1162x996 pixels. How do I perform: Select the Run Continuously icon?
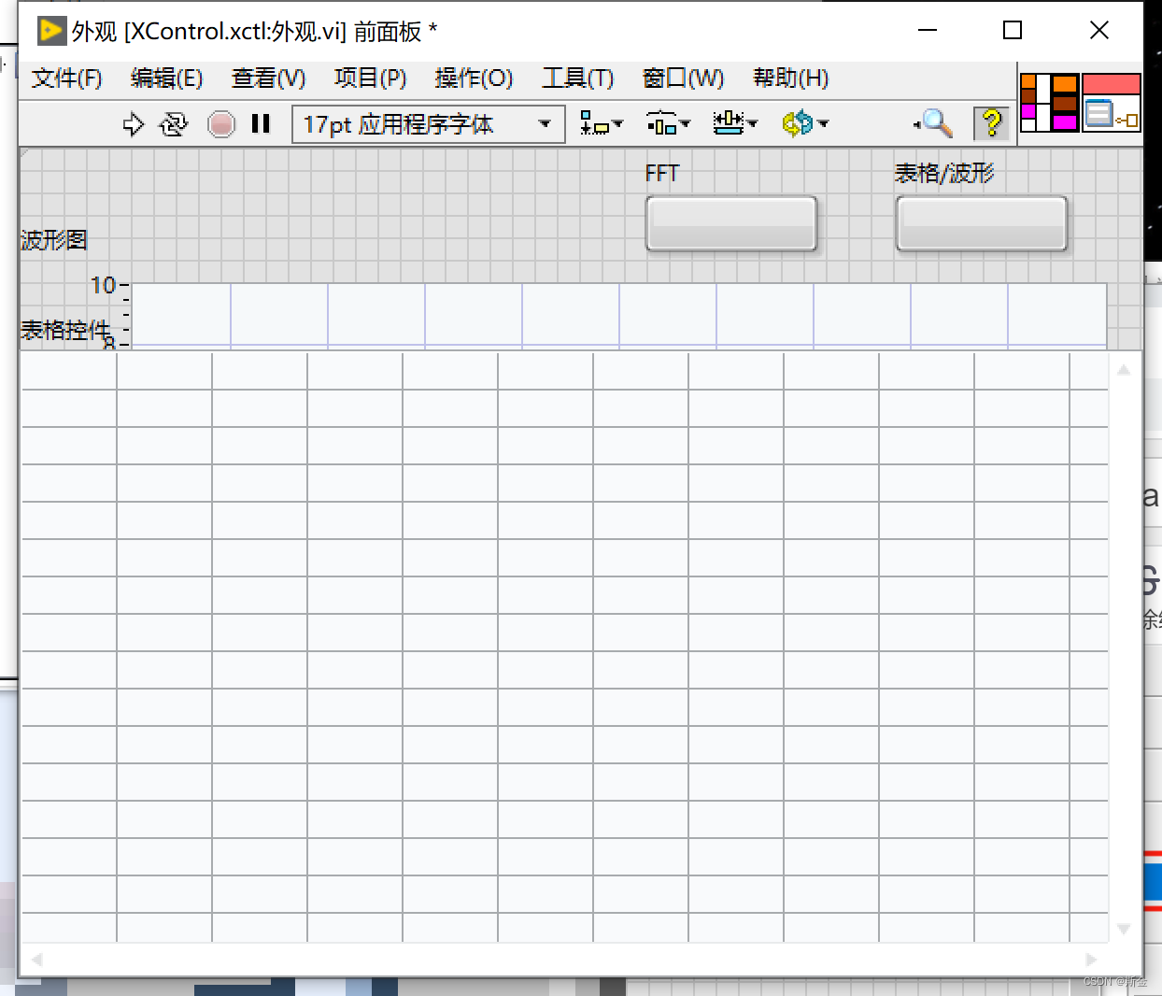[174, 123]
